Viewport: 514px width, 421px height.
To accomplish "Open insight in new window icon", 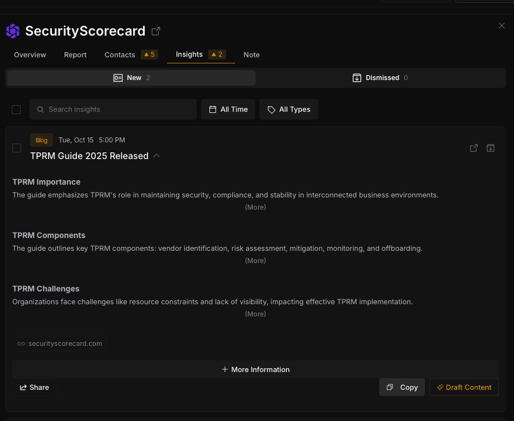I will coord(474,148).
